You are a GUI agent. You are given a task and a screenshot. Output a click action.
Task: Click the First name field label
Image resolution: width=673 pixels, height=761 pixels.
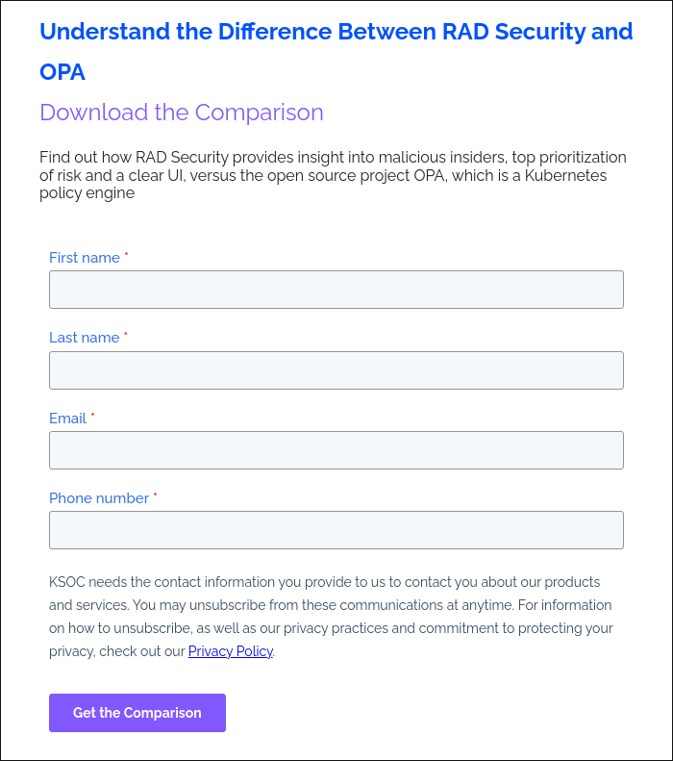(x=85, y=258)
